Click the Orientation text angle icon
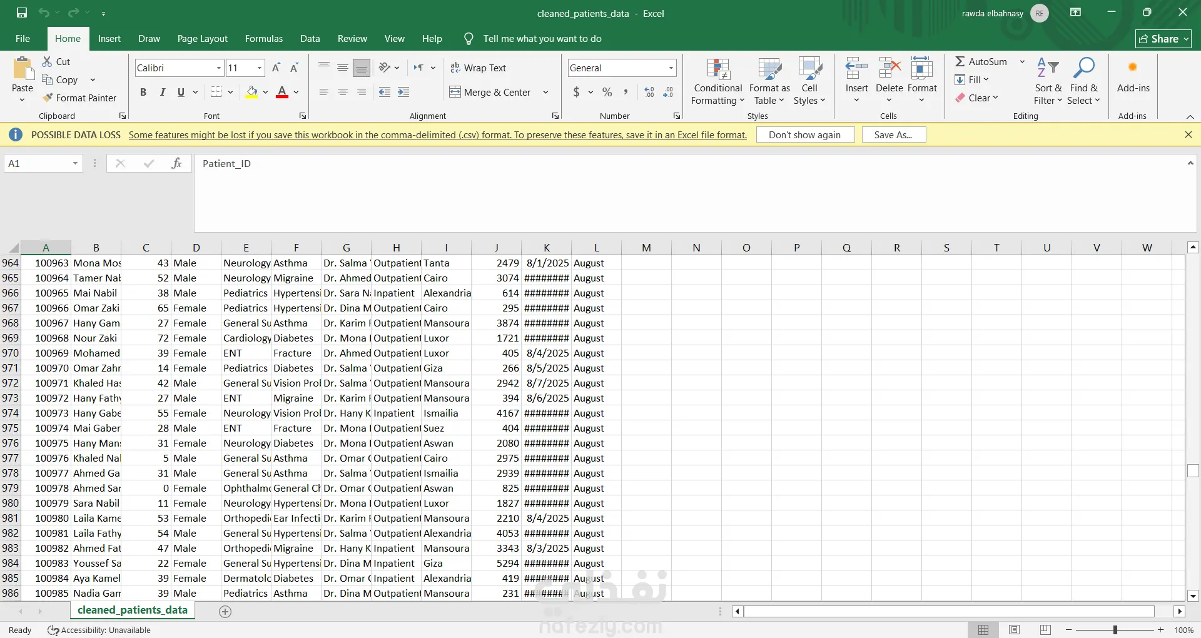The width and height of the screenshot is (1201, 638). pyautogui.click(x=385, y=68)
